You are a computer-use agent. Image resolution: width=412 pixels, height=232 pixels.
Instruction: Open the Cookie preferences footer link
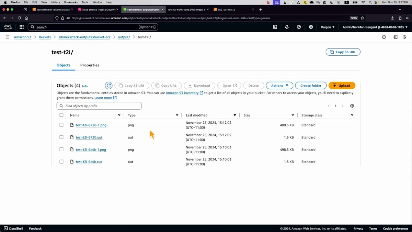396,229
